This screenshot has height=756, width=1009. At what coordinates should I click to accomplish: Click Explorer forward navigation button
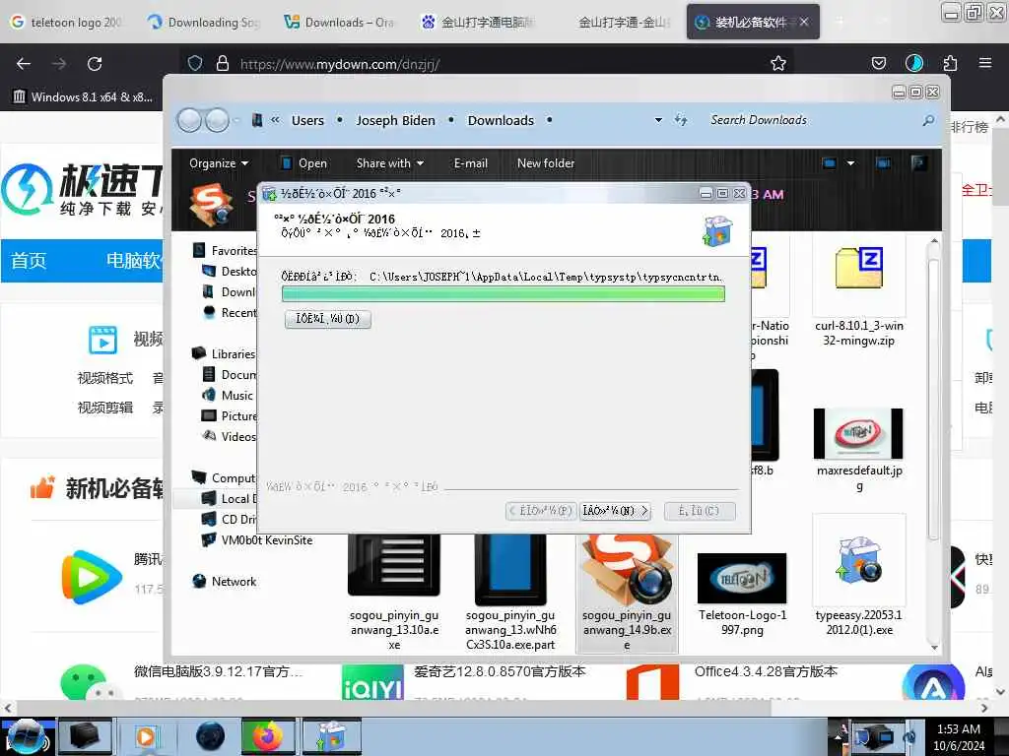point(217,120)
